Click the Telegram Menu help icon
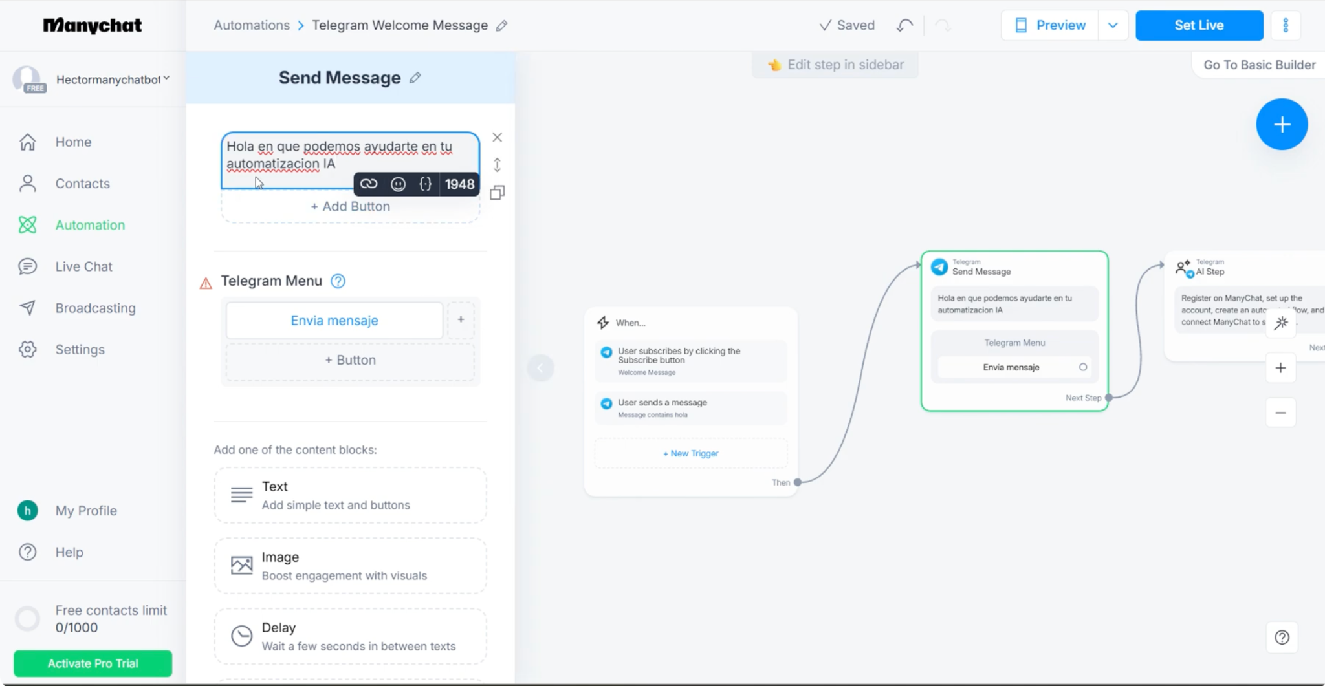This screenshot has height=686, width=1325. tap(338, 281)
